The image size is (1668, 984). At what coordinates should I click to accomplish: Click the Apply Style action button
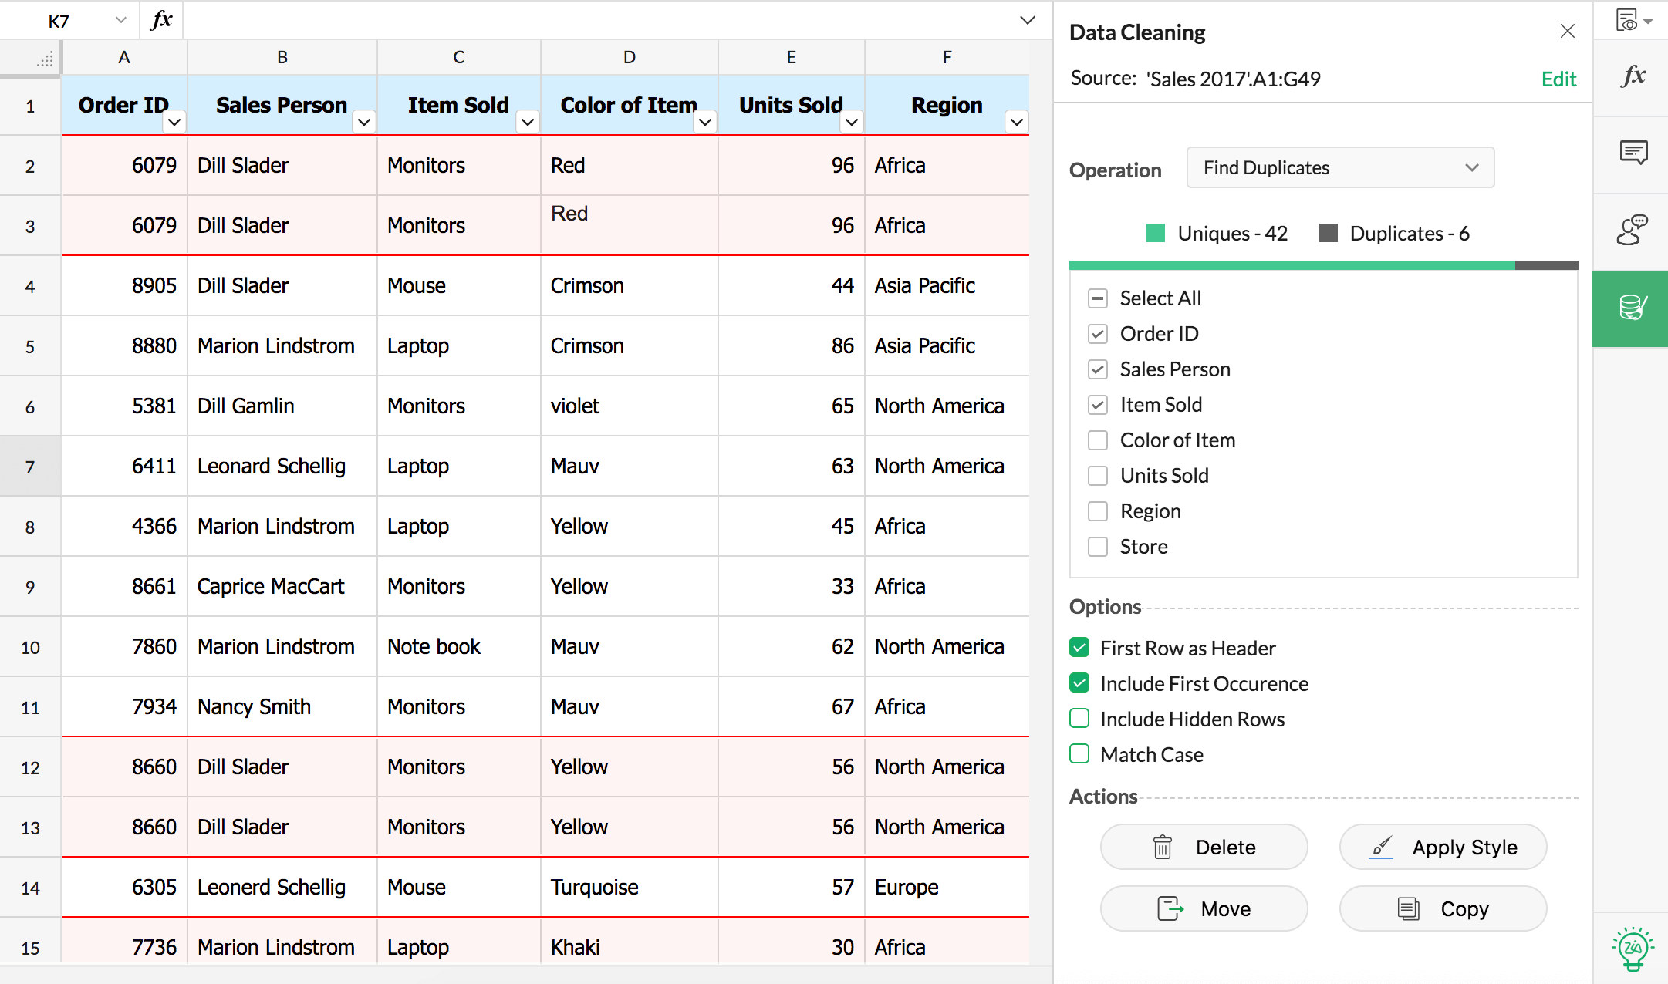coord(1442,847)
